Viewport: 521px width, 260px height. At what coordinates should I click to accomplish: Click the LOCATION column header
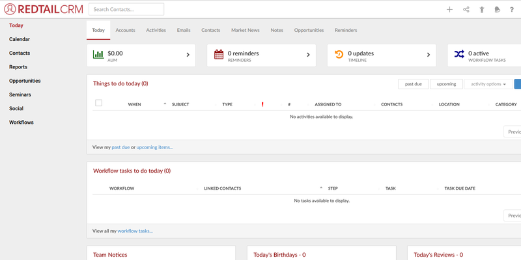pos(449,104)
